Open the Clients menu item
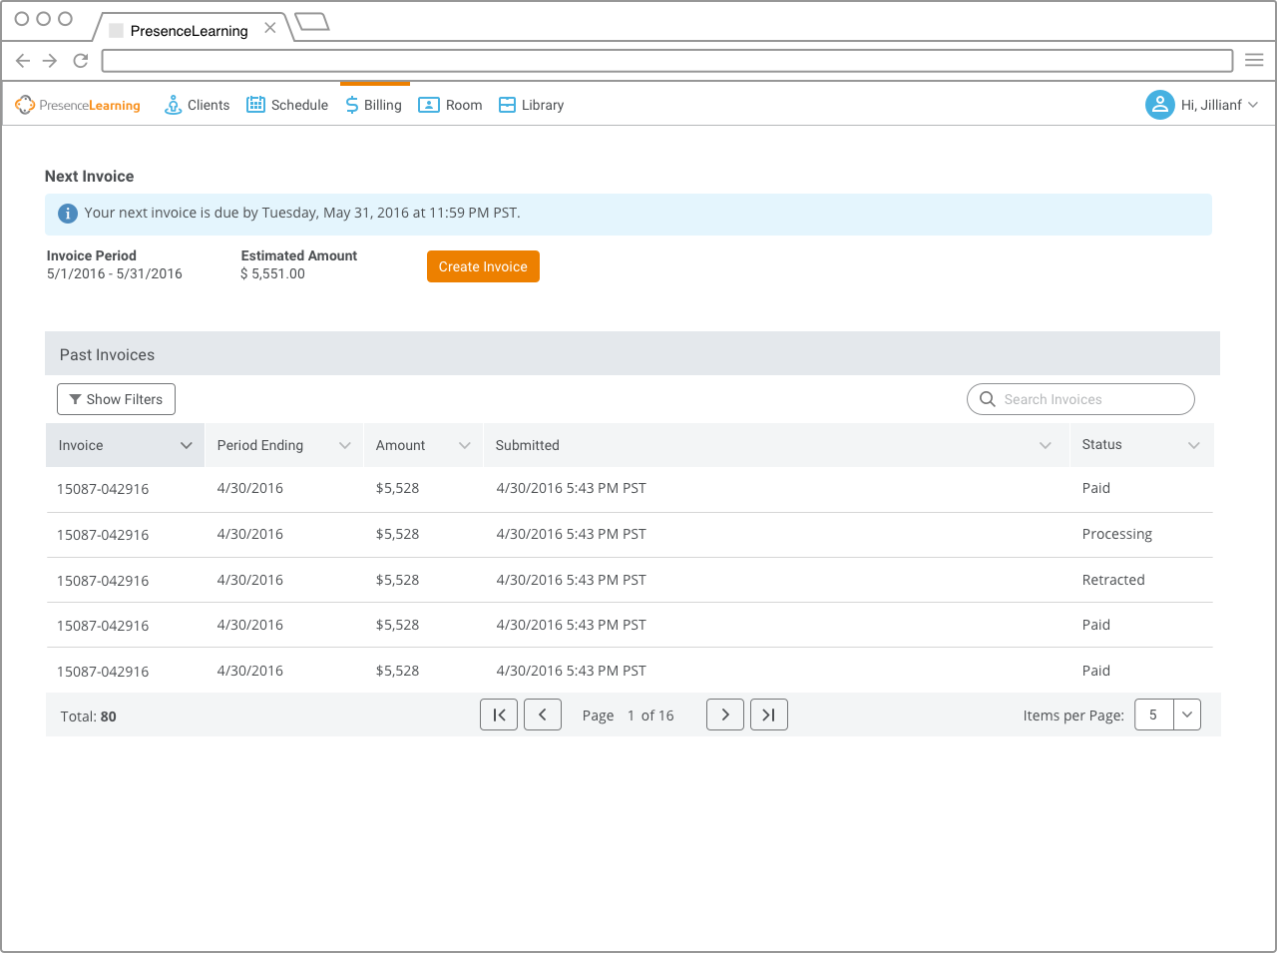Image resolution: width=1277 pixels, height=953 pixels. point(198,105)
